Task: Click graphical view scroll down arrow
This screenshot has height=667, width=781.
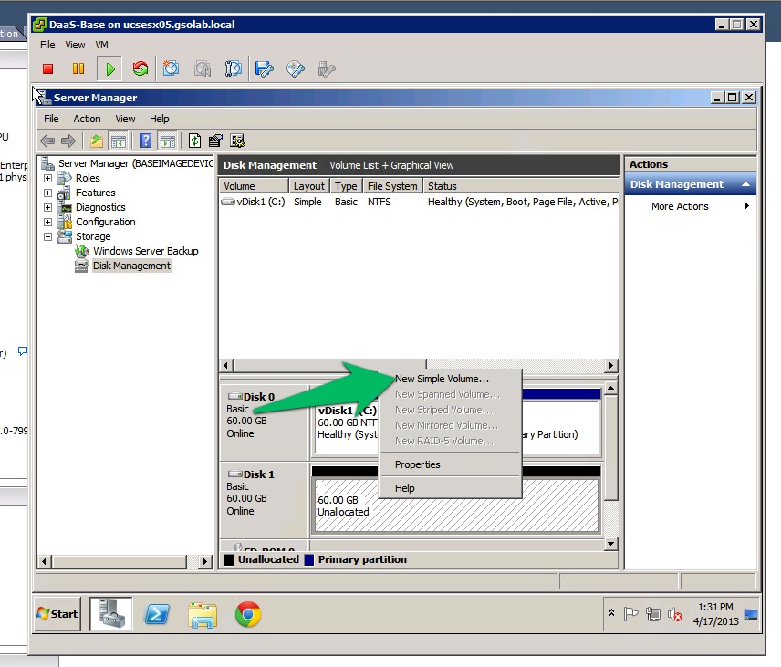Action: coord(610,544)
